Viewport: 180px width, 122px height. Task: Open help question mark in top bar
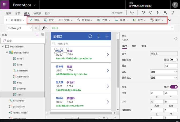pos(172,13)
